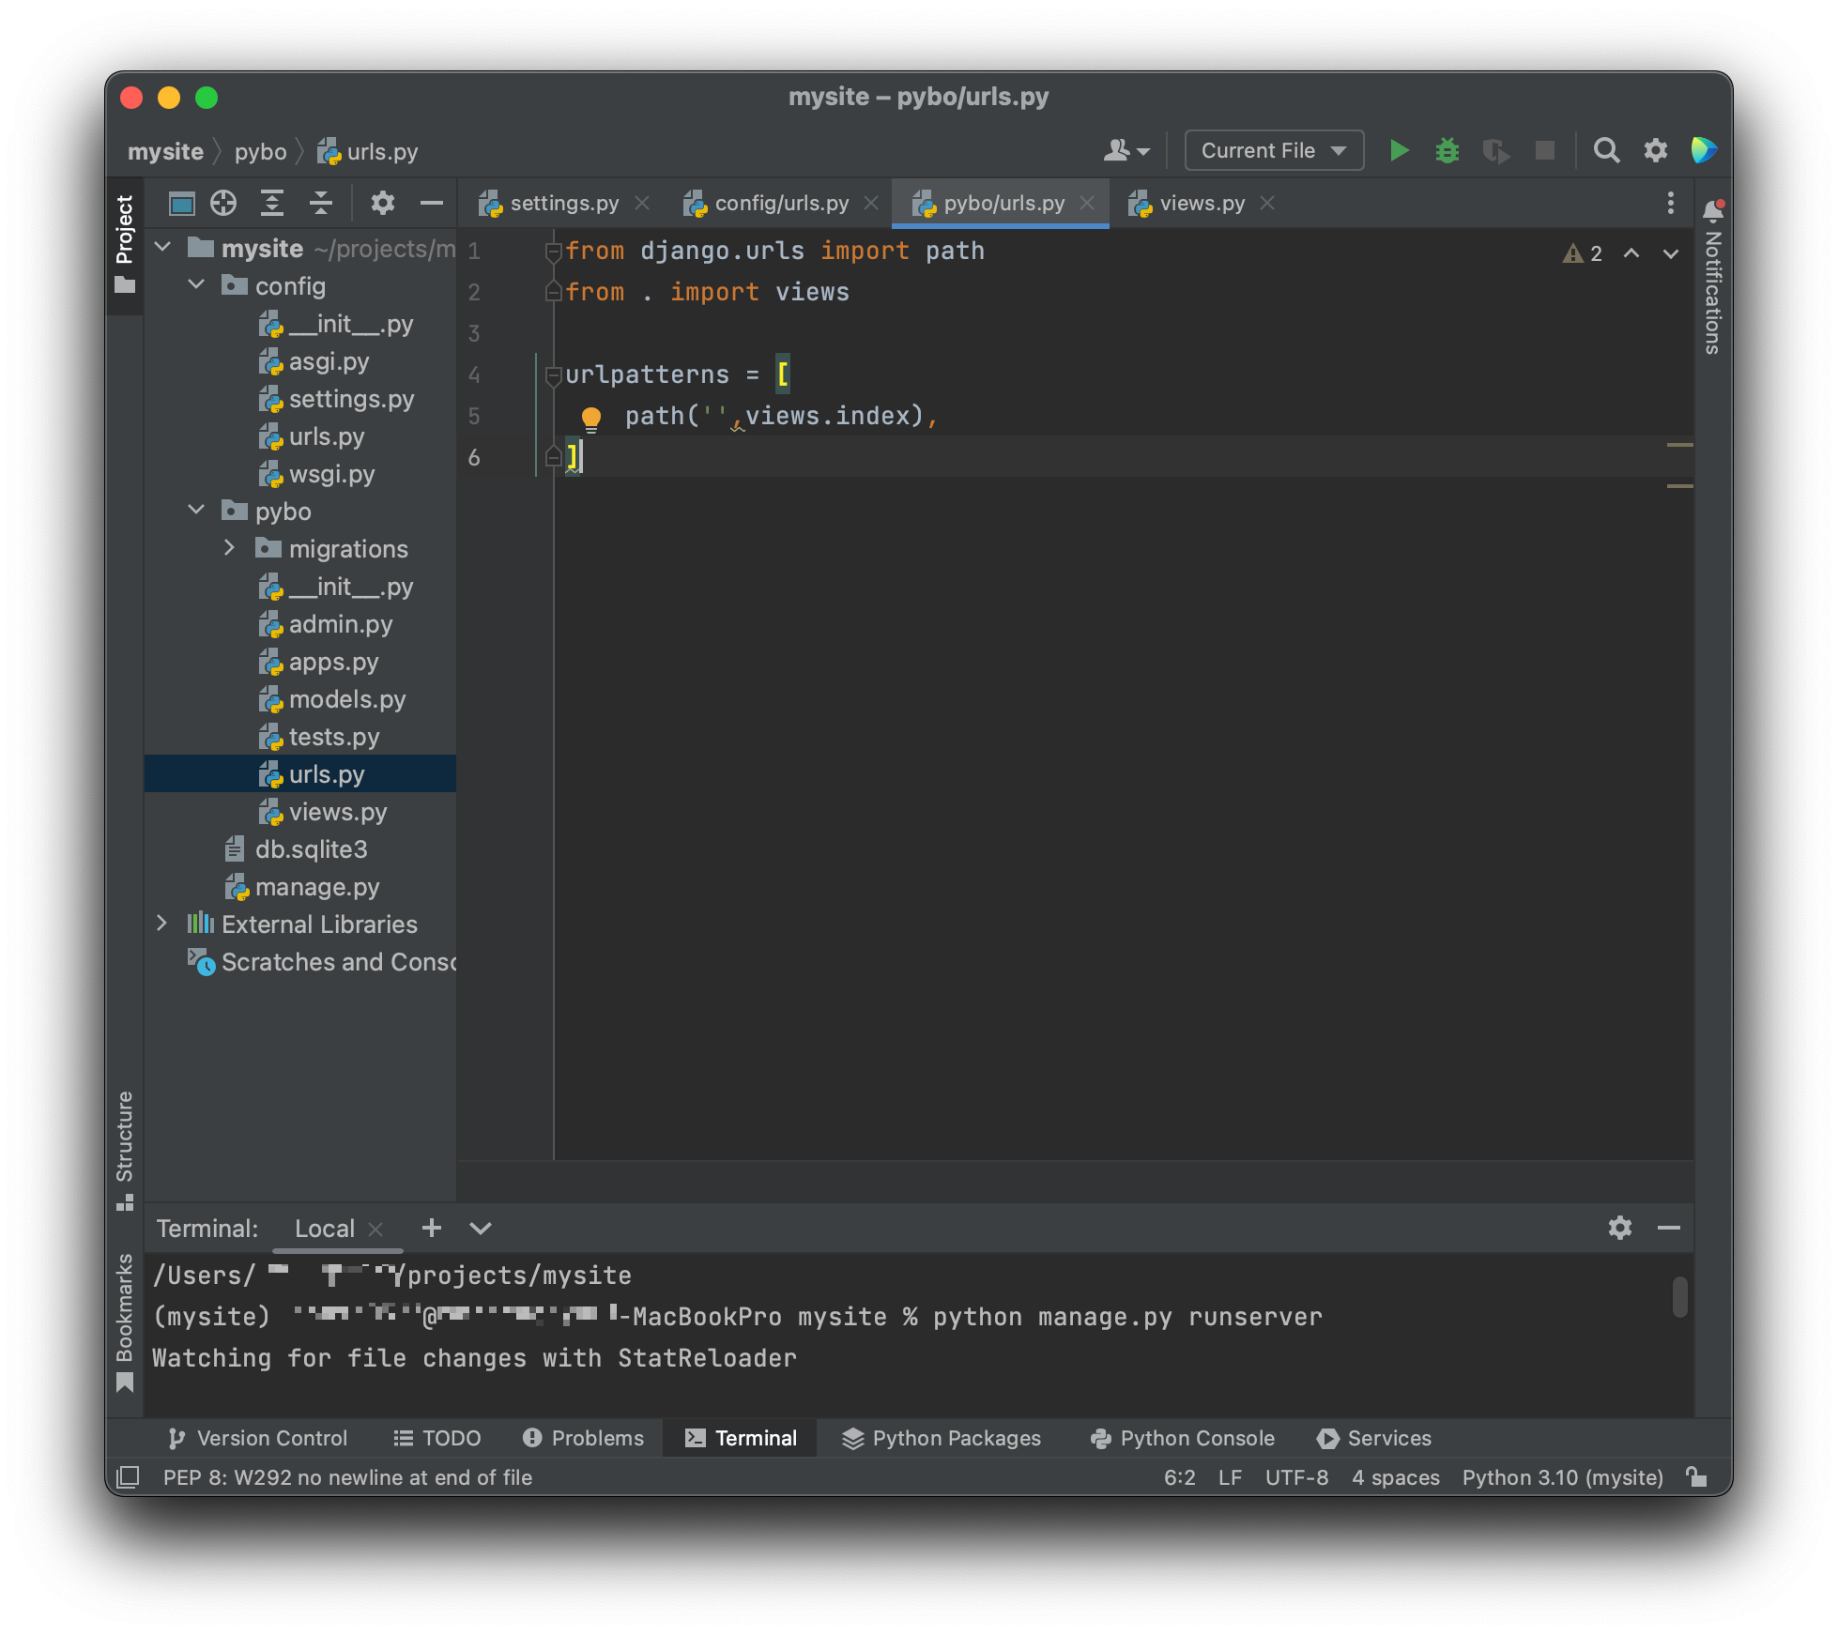1838x1635 pixels.
Task: Click Expand All icon in Project toolbar
Action: (272, 203)
